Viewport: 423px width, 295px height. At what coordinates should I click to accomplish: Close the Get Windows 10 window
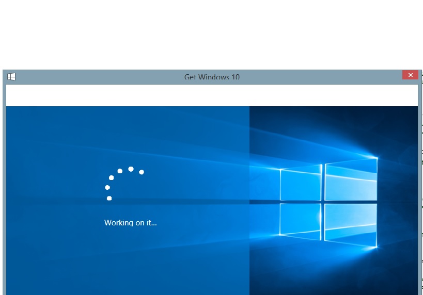[410, 75]
